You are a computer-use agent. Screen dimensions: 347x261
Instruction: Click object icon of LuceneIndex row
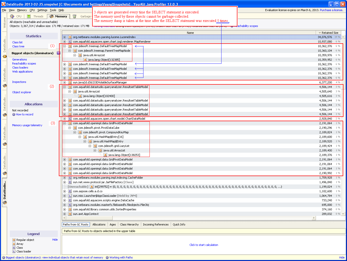pyautogui.click(x=70, y=37)
